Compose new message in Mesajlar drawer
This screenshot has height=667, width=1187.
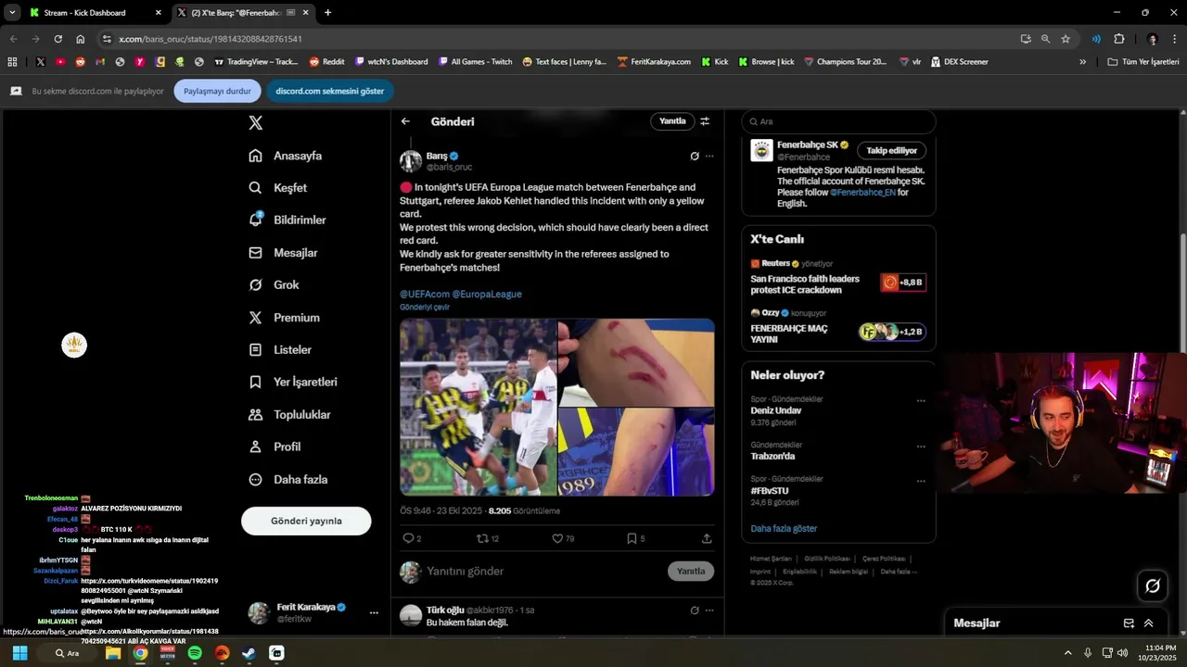point(1129,623)
